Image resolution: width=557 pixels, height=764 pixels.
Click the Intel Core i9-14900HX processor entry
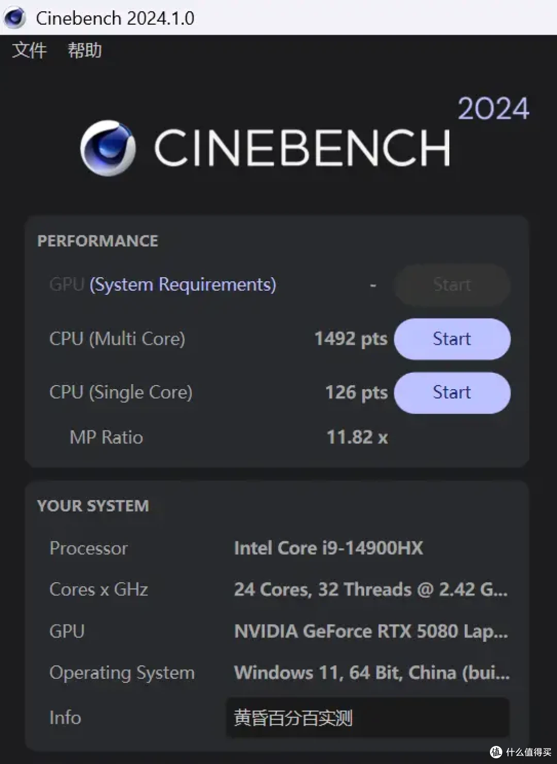328,548
